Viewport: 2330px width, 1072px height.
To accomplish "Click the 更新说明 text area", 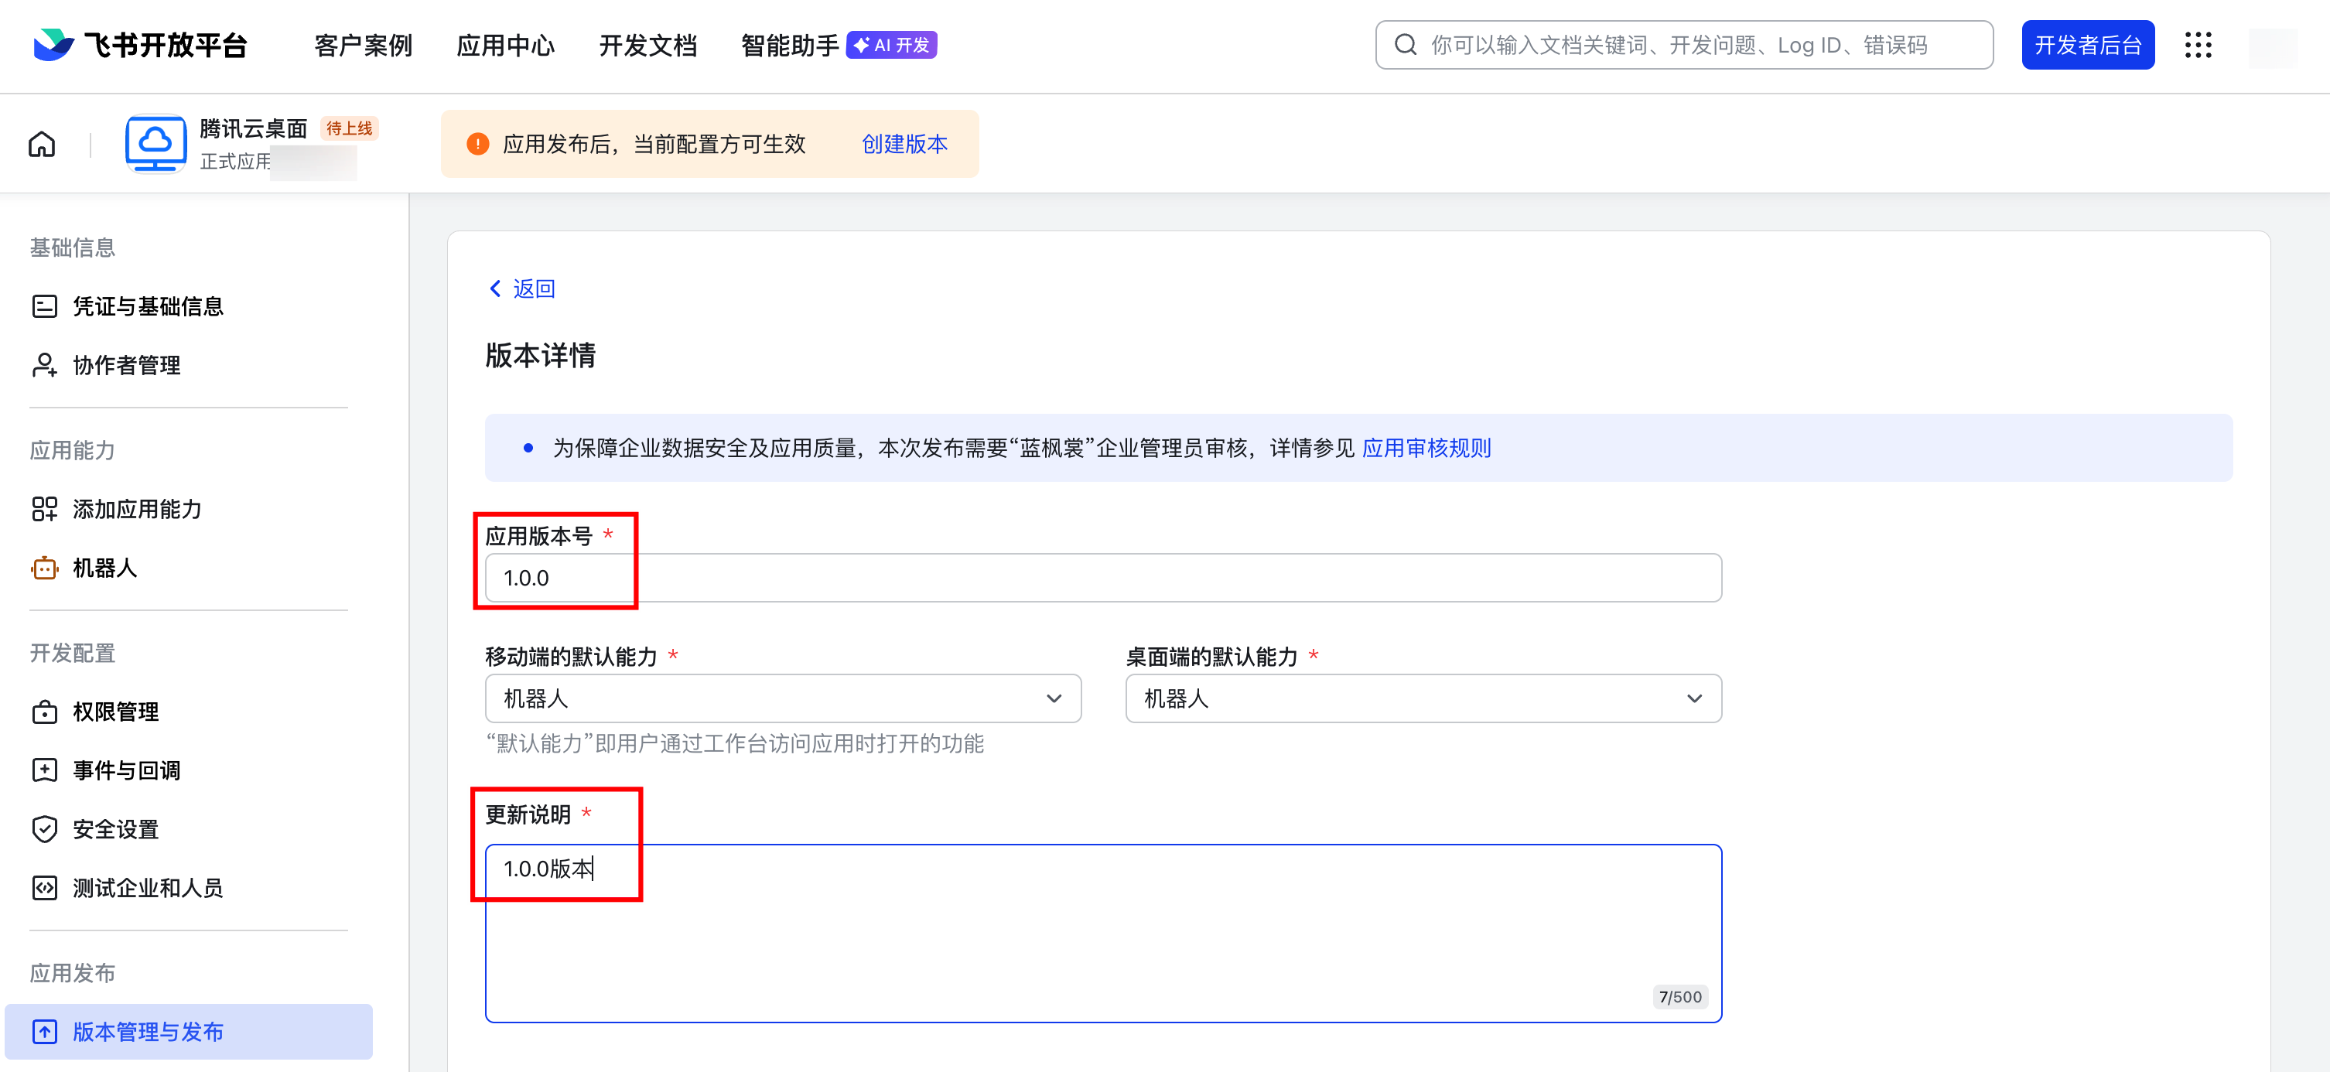I will [x=1102, y=933].
